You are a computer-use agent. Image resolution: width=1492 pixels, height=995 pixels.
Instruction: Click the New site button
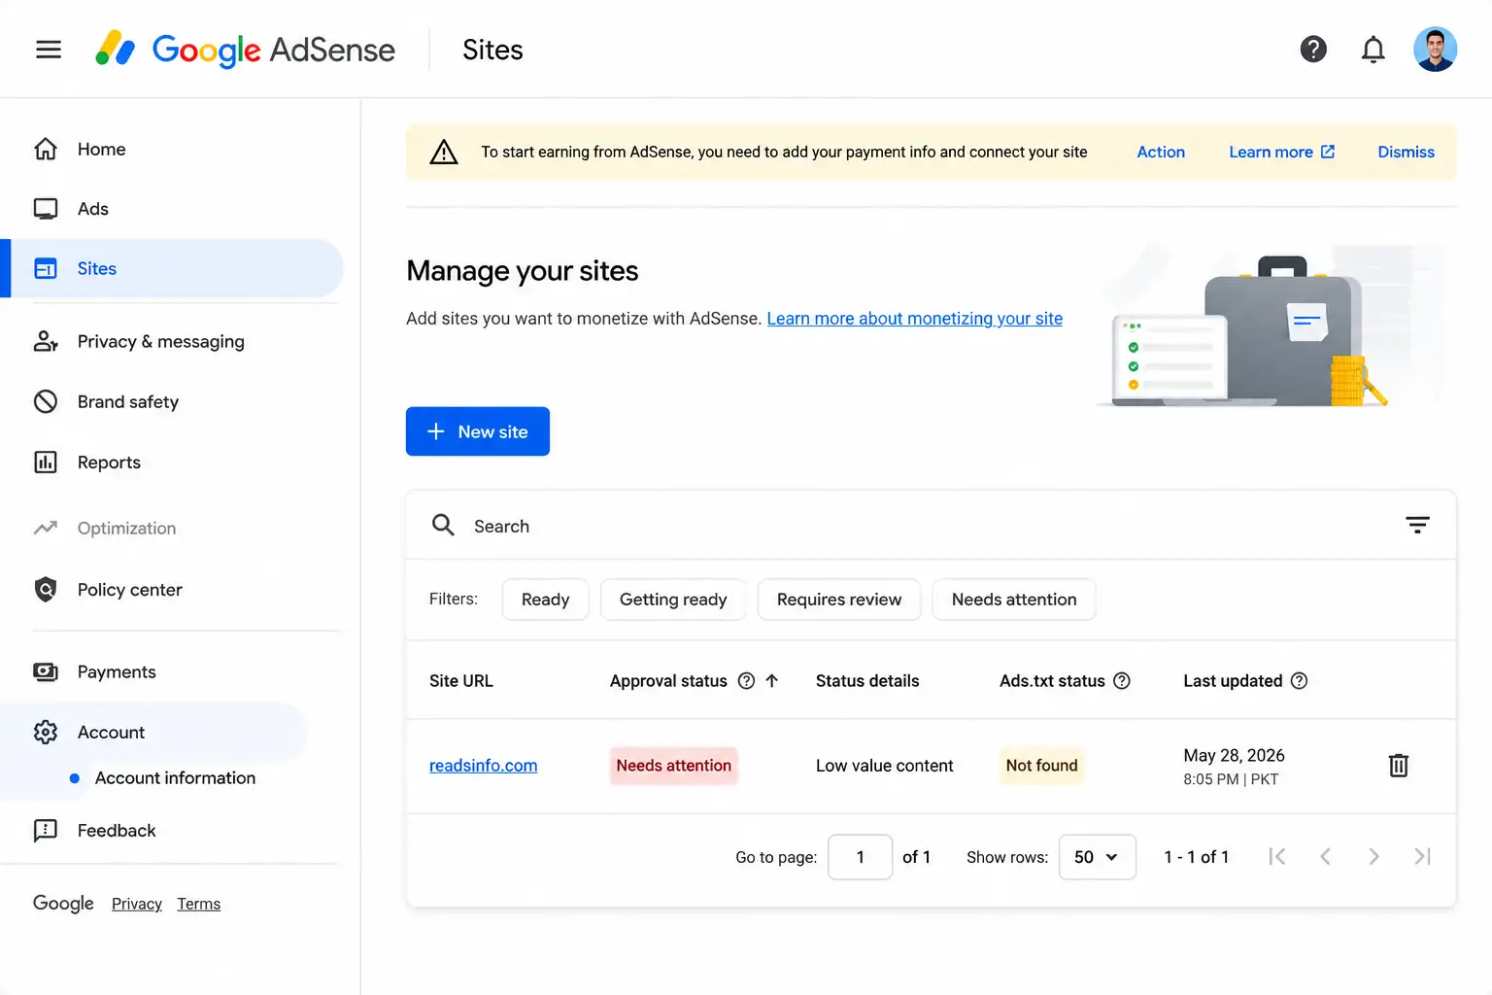(478, 431)
